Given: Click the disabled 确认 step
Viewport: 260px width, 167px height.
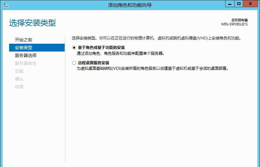Looking at the screenshot, I should tap(19, 79).
